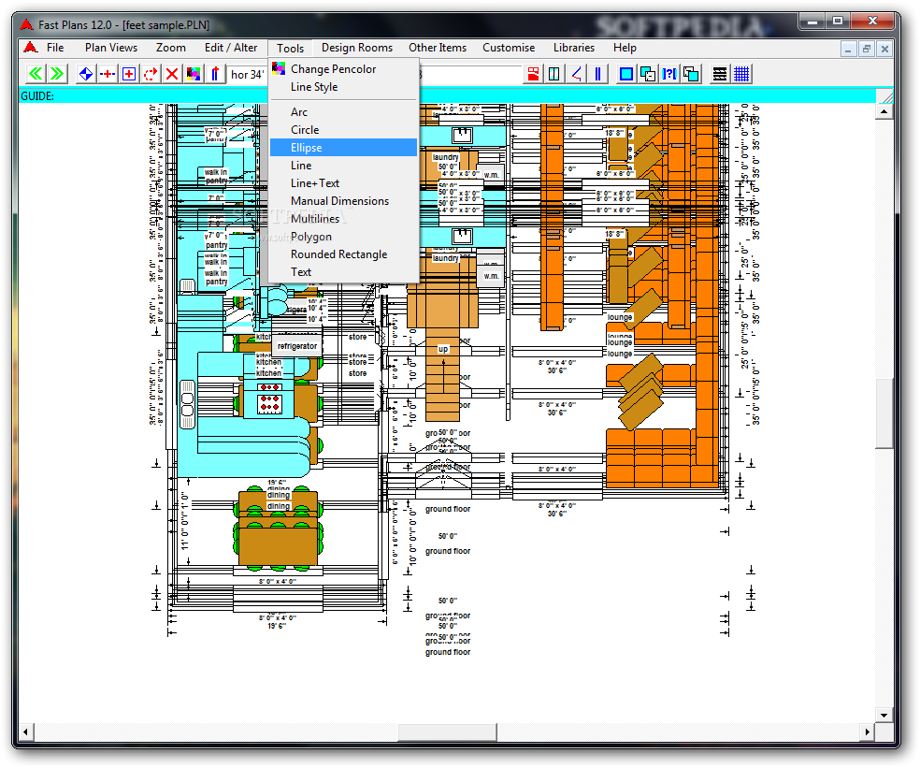920x768 pixels.
Task: Click the "up" staircase label
Action: (x=443, y=349)
